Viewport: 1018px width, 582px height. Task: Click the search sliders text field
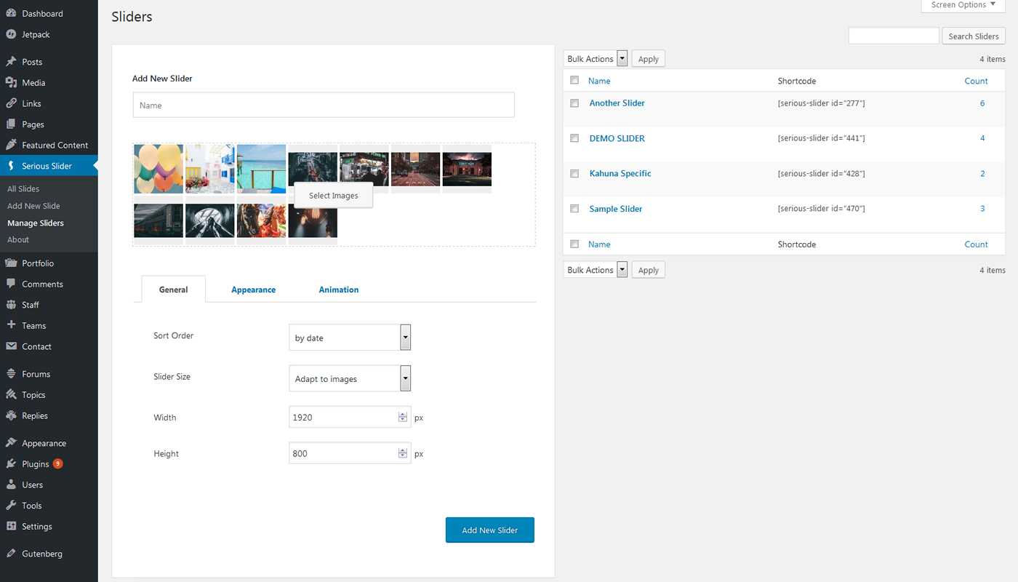click(x=894, y=36)
